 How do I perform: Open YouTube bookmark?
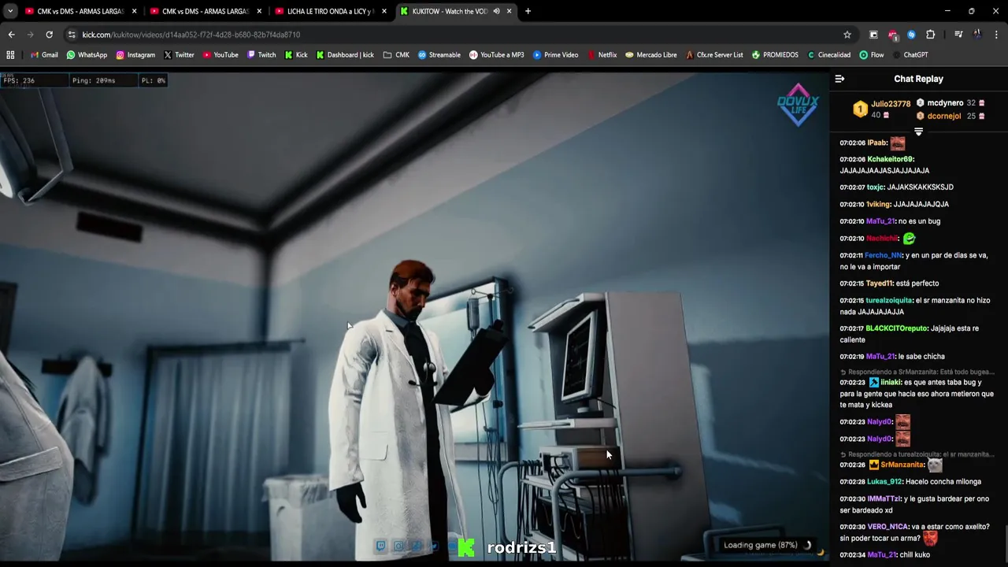220,55
